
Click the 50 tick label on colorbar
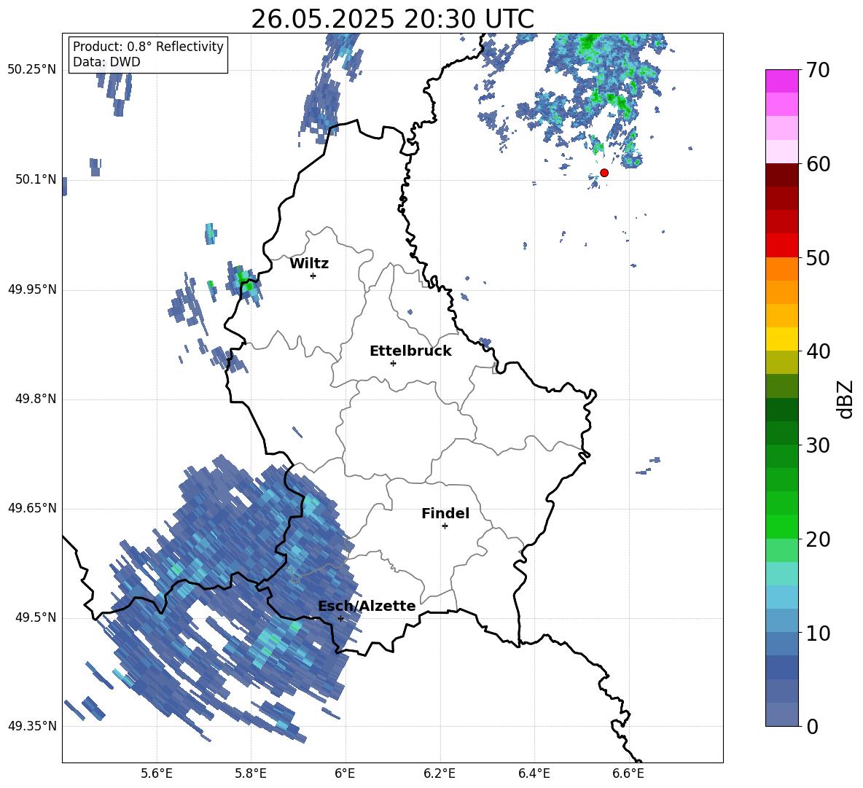818,257
